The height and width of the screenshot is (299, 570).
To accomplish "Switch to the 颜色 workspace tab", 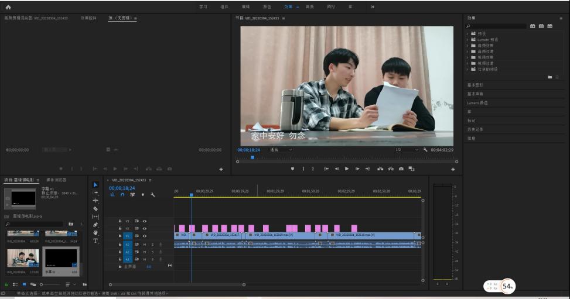I will (267, 6).
